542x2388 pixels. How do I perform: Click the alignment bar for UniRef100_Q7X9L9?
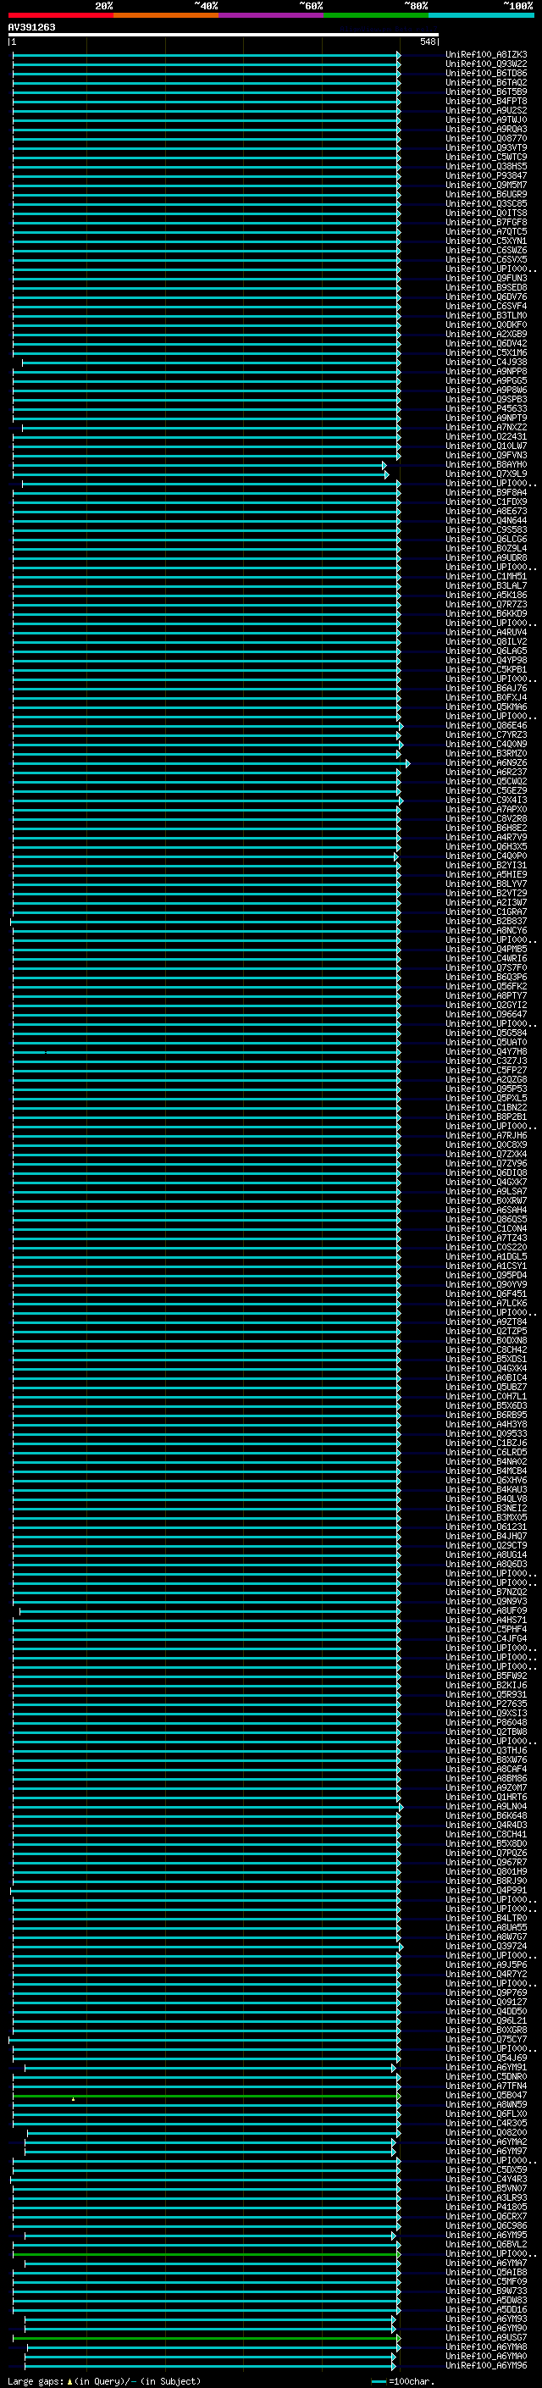tap(201, 474)
